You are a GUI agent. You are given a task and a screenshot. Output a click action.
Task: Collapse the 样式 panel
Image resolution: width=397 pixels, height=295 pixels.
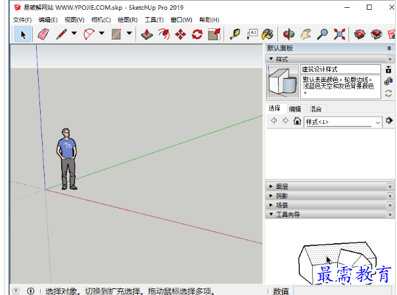click(271, 59)
